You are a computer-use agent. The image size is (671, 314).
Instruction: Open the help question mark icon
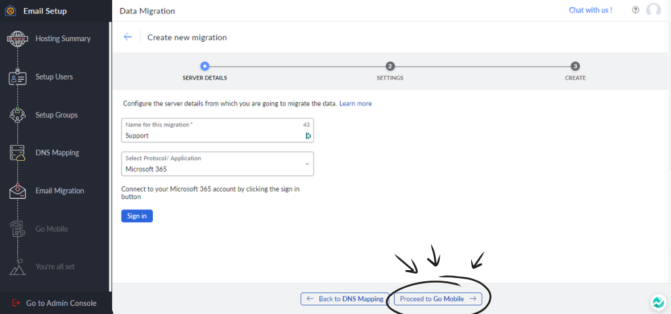click(x=635, y=10)
